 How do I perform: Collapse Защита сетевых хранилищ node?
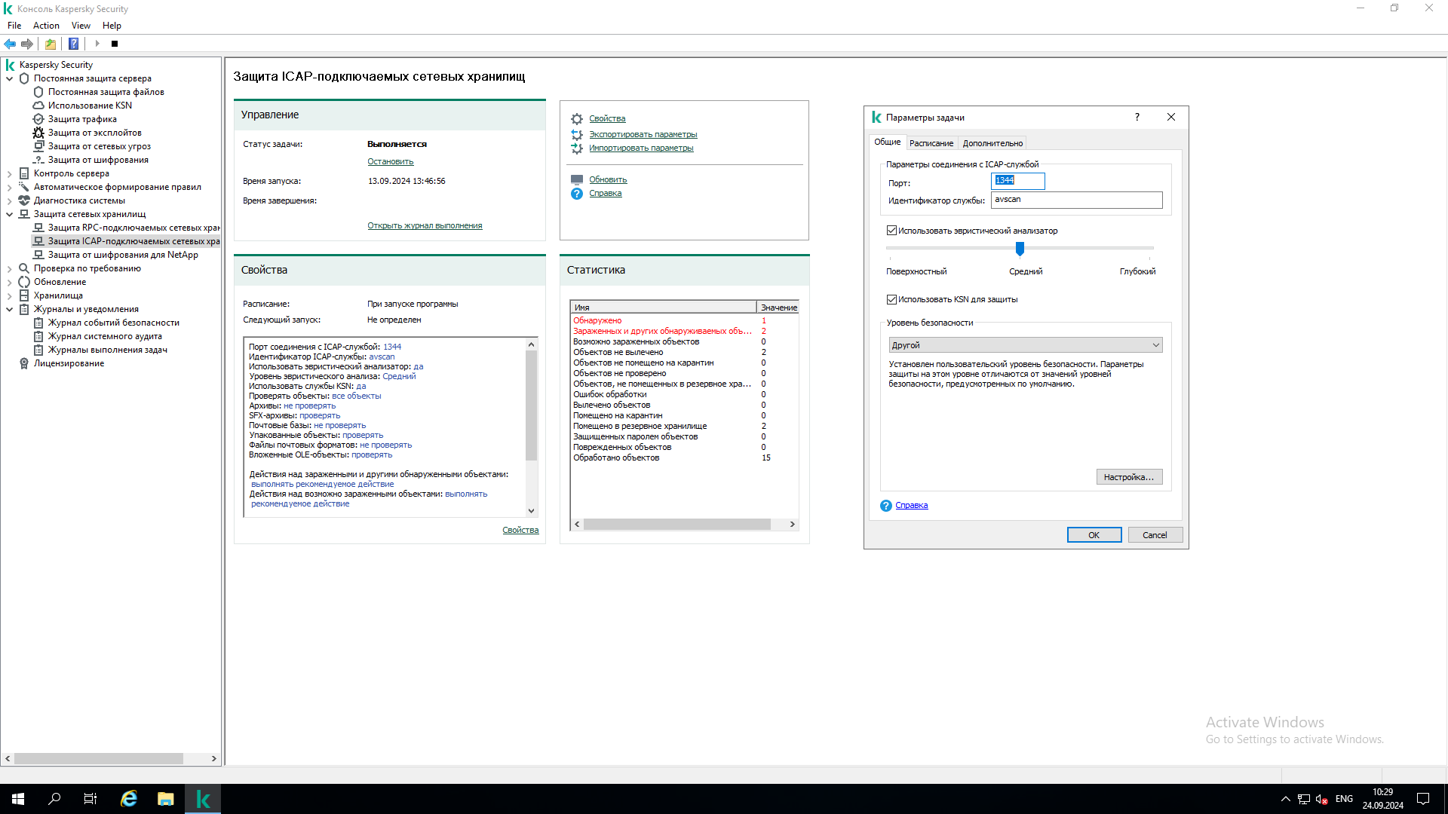(x=10, y=214)
